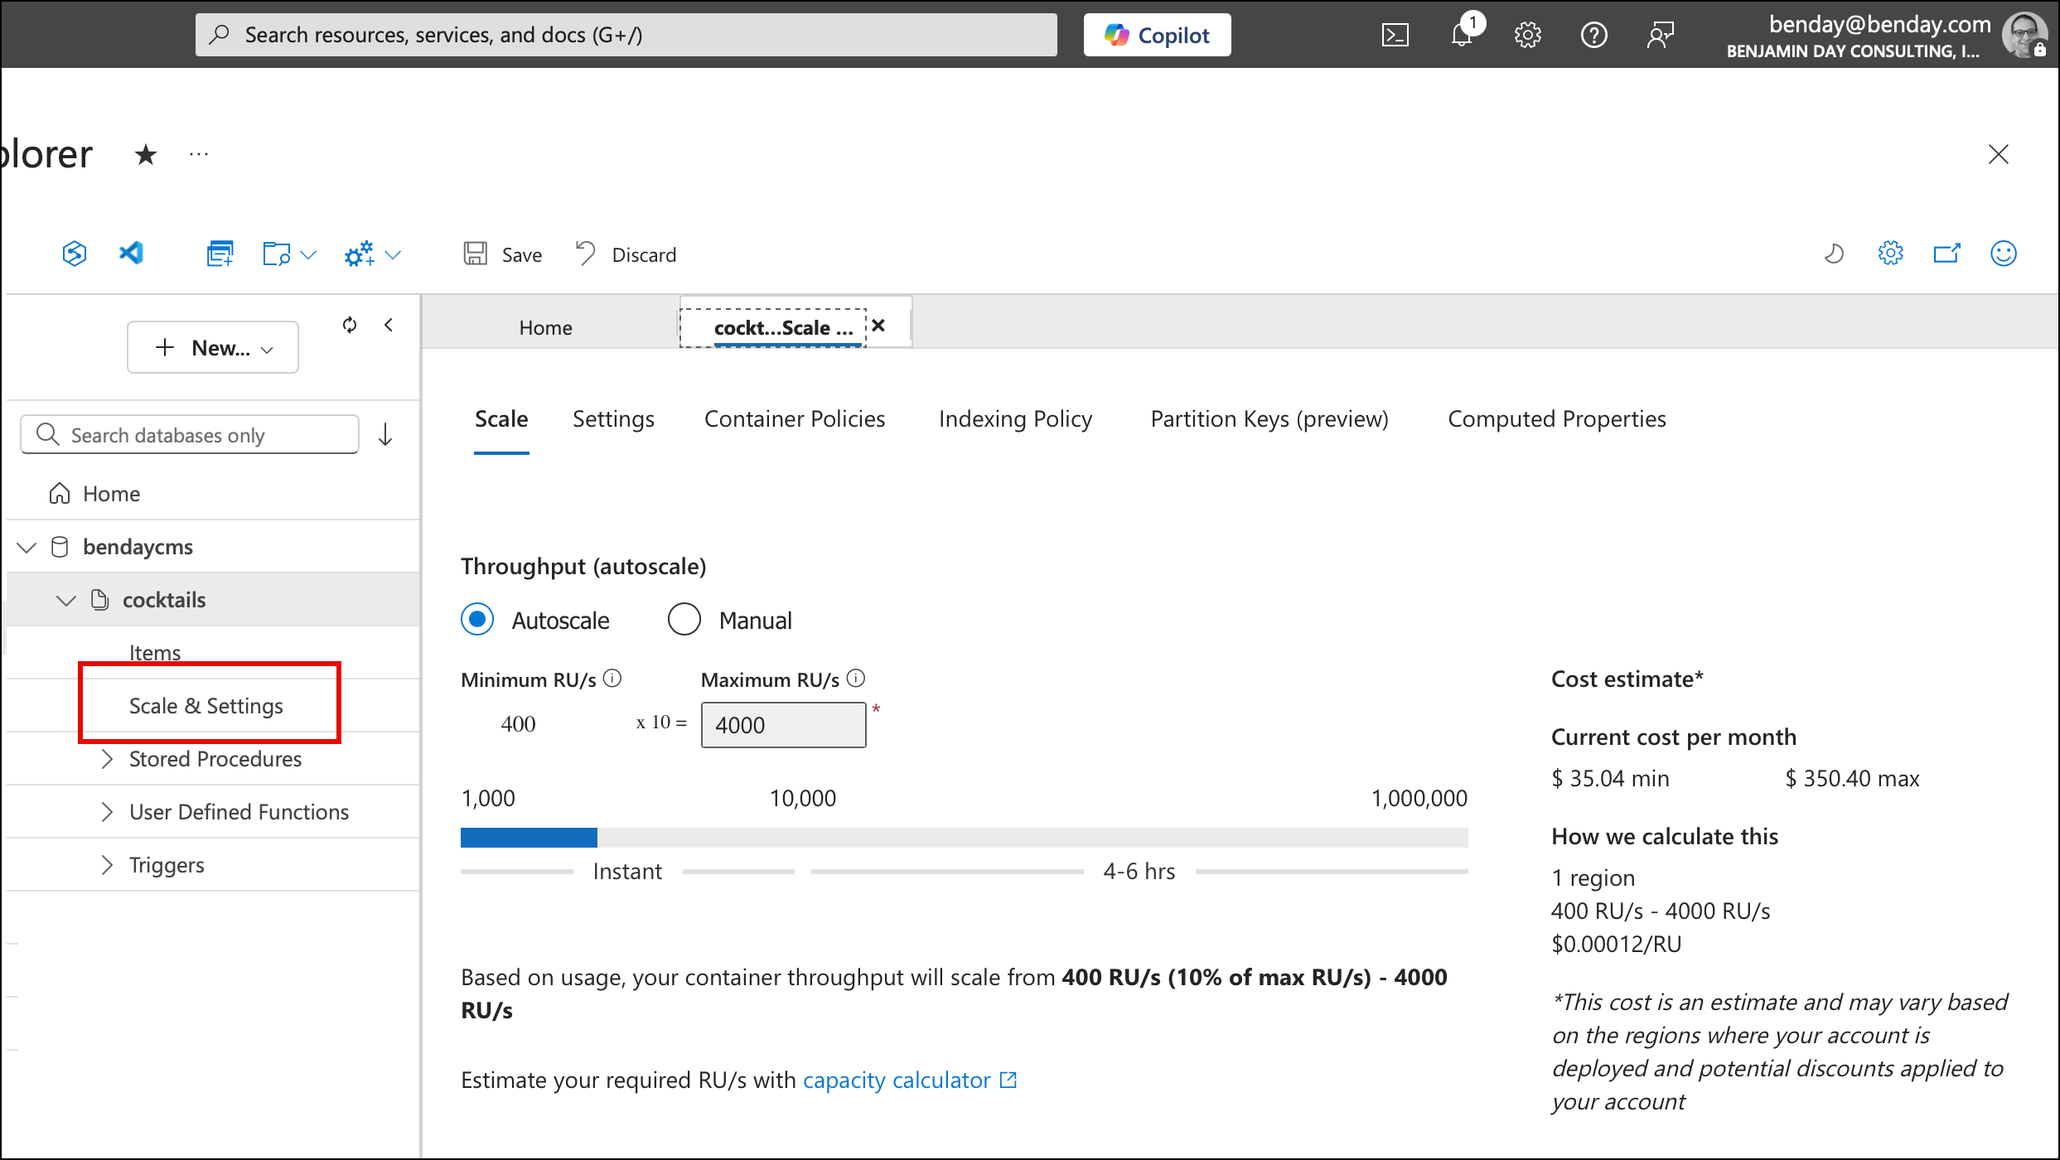Adjust the RU/s throughput slider

(597, 838)
